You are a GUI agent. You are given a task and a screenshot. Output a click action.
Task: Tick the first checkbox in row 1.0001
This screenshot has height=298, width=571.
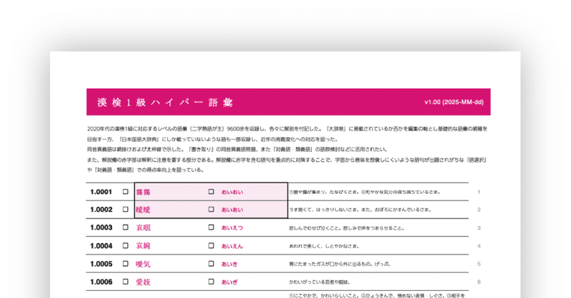[x=126, y=191]
